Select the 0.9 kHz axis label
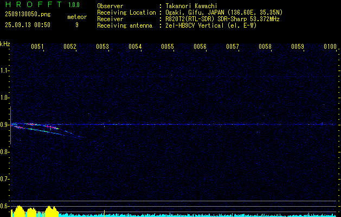The image size is (341, 217). [x=5, y=125]
